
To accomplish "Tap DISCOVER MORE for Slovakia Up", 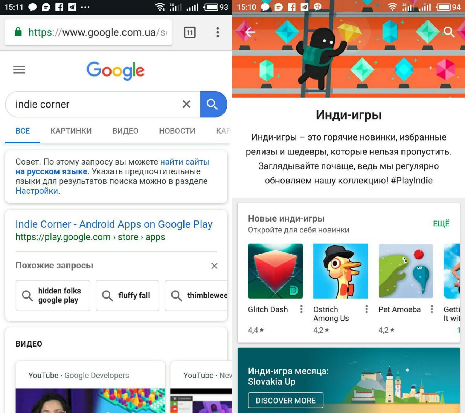I will click(x=286, y=401).
